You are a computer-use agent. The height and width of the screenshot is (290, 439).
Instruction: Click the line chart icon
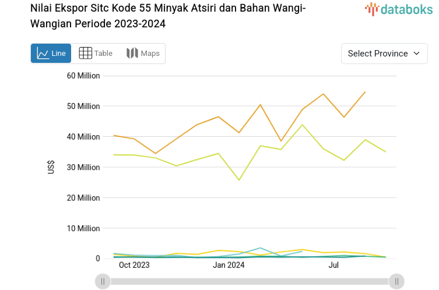tap(43, 54)
